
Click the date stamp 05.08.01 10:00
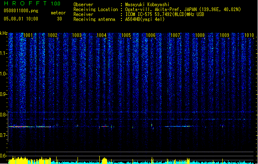[21, 18]
